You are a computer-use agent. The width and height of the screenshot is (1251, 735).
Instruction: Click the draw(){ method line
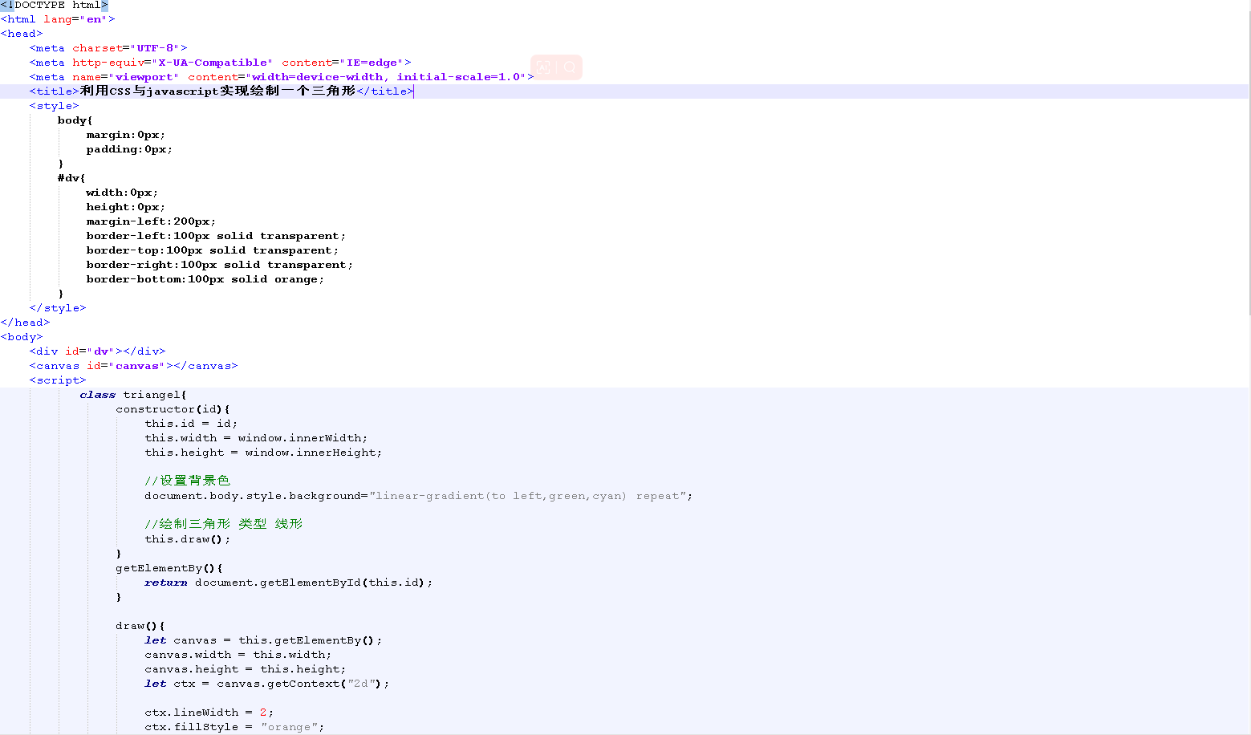pos(140,626)
